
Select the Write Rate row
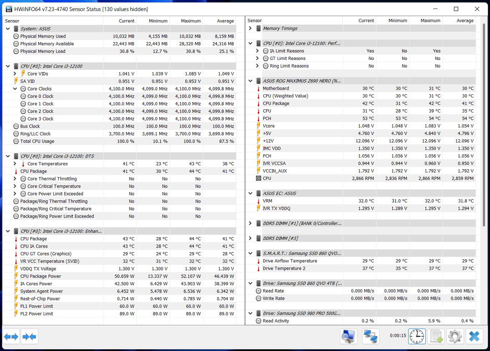[361, 298]
